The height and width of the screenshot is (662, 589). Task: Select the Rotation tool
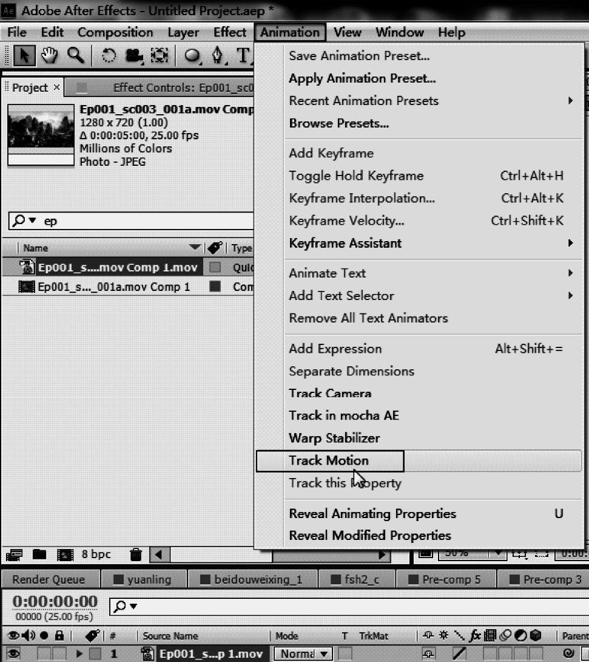pyautogui.click(x=109, y=56)
